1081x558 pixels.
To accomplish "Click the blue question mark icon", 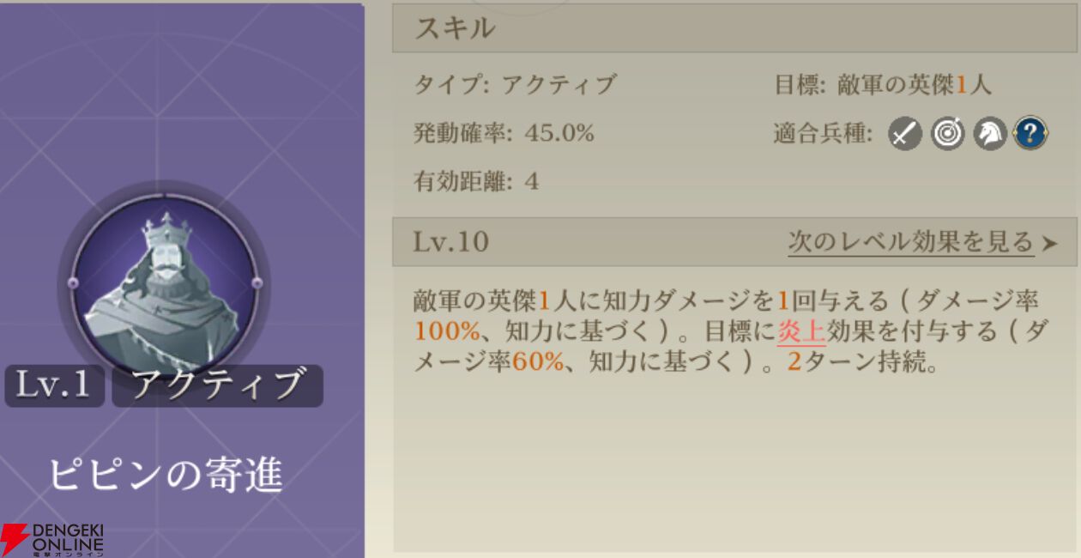I will [x=1030, y=134].
